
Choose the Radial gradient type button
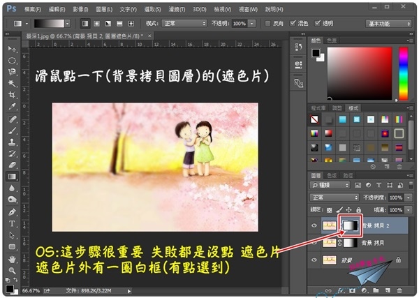(97, 24)
